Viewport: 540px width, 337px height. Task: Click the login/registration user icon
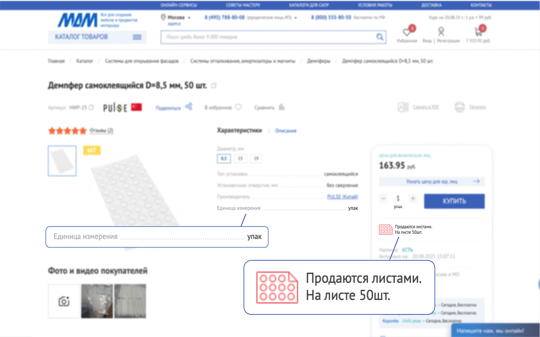(x=441, y=32)
